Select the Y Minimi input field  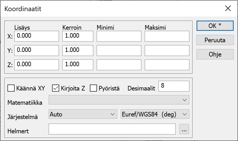tap(119, 51)
